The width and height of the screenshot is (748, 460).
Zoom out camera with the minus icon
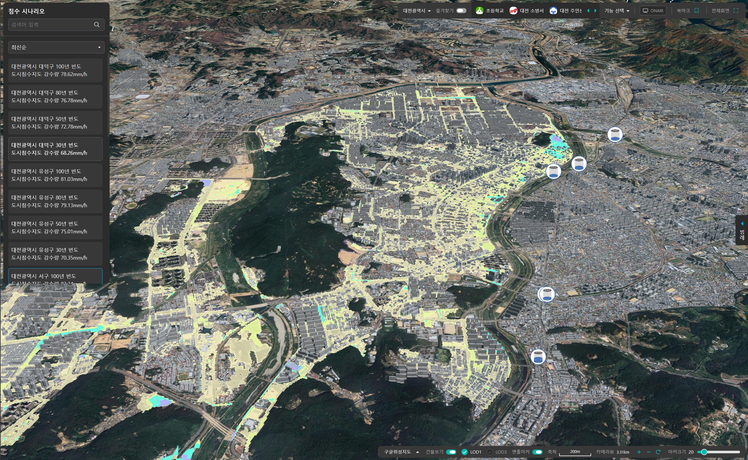click(x=648, y=452)
